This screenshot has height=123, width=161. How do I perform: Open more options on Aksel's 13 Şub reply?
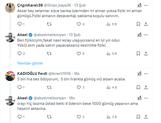click(x=146, y=35)
